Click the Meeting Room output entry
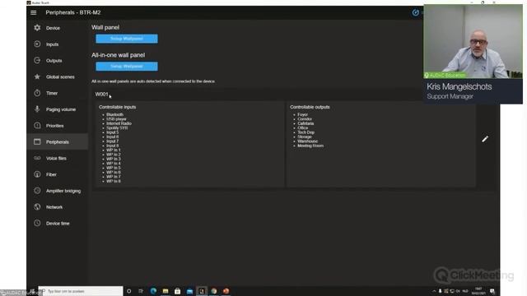527x296 pixels. pyautogui.click(x=310, y=146)
